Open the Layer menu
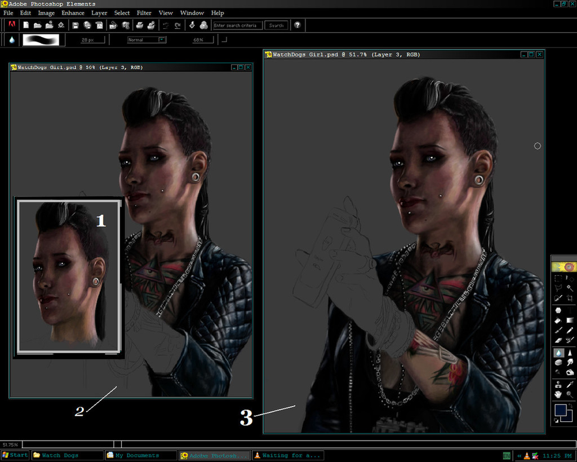 pyautogui.click(x=99, y=13)
